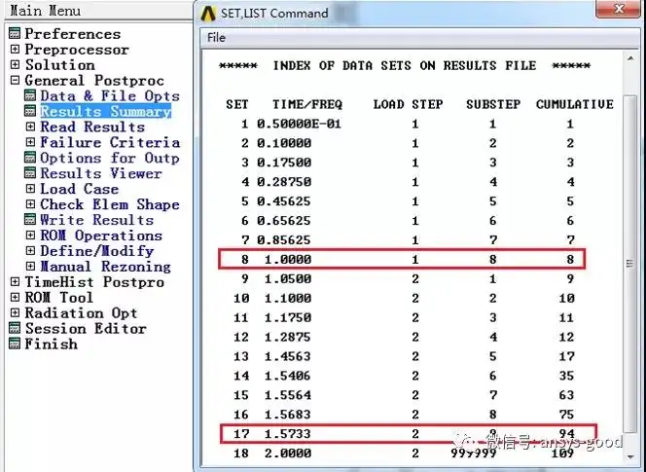
Task: Expand the Check Elem Shape node
Action: tap(30, 204)
